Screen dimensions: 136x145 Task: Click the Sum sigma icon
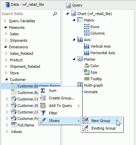tap(43, 90)
